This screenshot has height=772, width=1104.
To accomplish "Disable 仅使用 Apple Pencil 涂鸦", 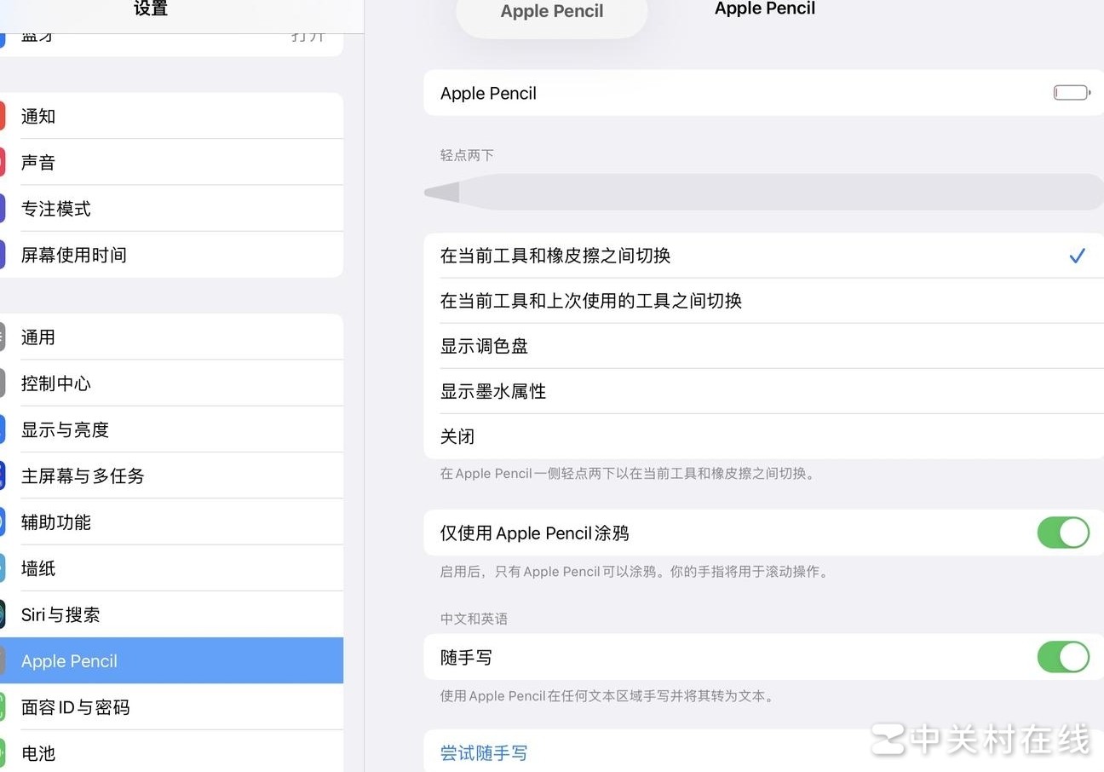I will point(1063,533).
